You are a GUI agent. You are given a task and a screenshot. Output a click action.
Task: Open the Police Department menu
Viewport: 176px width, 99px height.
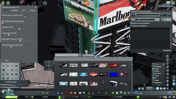tap(75, 93)
